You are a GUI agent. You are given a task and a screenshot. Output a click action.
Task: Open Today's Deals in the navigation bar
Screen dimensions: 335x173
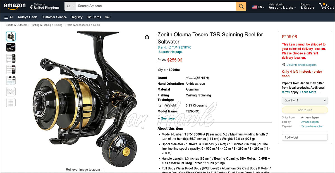tap(27, 17)
